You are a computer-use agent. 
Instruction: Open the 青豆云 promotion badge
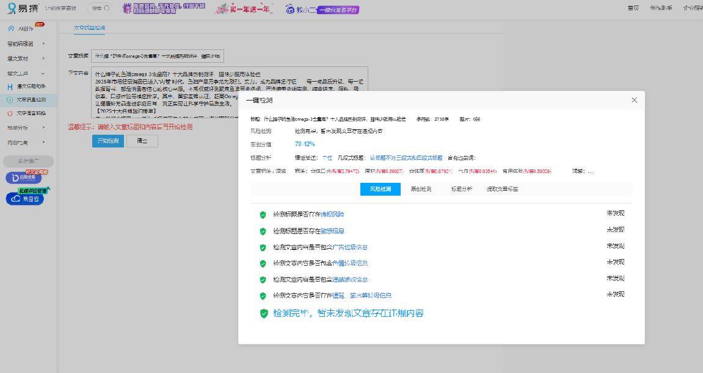pyautogui.click(x=25, y=198)
